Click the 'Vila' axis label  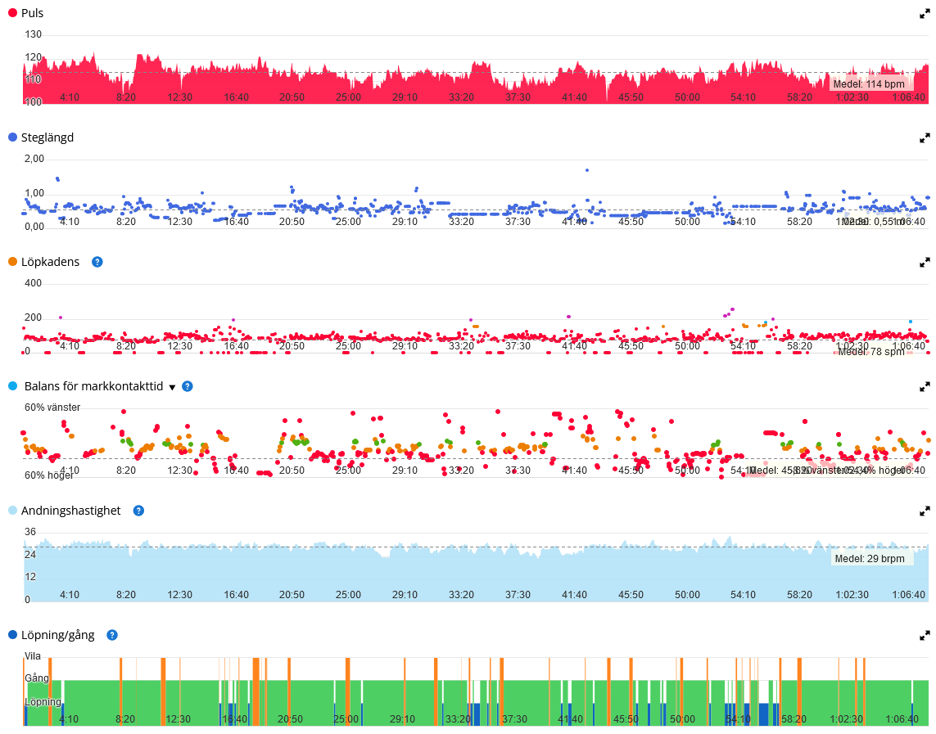[33, 656]
